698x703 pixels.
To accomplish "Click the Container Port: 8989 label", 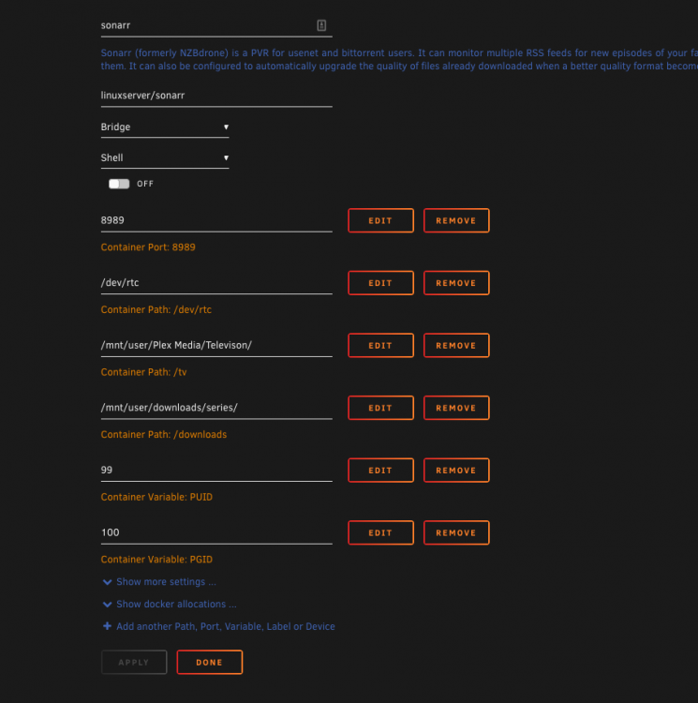I will point(148,247).
